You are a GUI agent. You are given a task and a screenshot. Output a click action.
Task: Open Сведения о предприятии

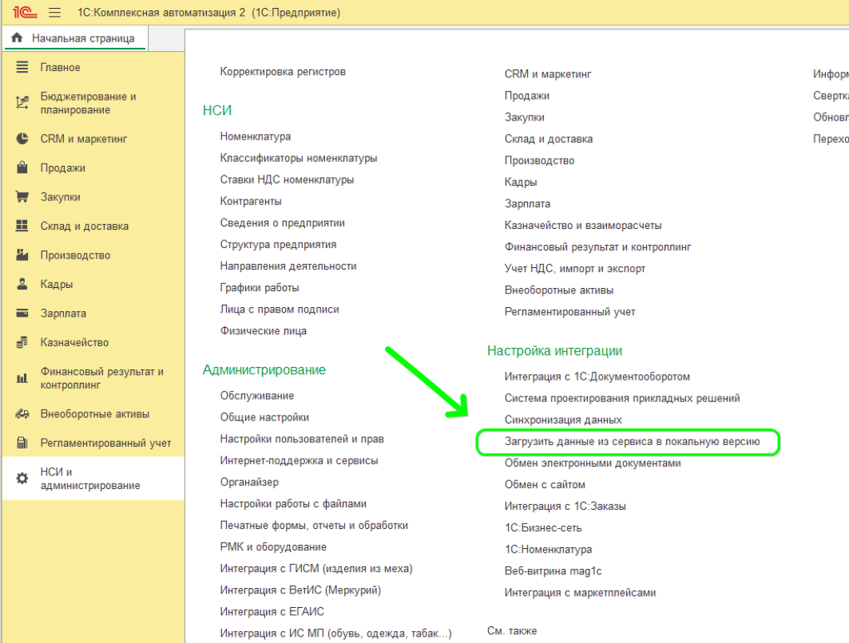click(x=282, y=223)
